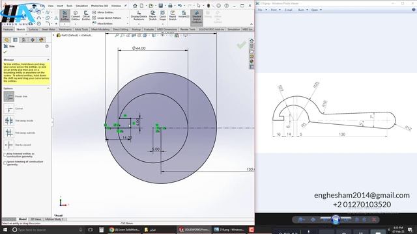The width and height of the screenshot is (417, 234).
Task: Open the Tools menu
Action: pos(70,6)
